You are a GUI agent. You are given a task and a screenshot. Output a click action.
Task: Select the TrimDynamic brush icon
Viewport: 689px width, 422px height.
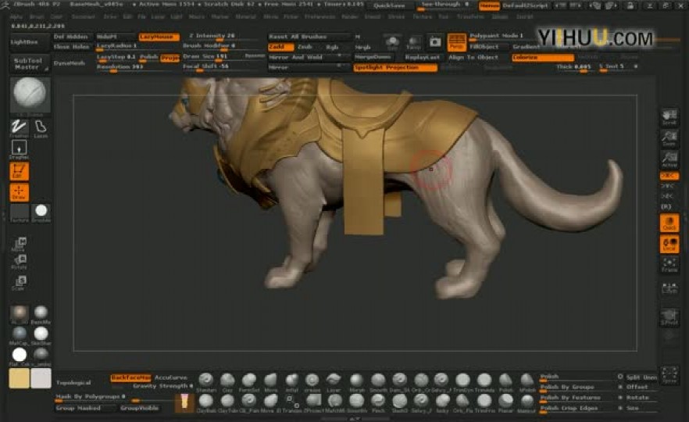pos(462,381)
